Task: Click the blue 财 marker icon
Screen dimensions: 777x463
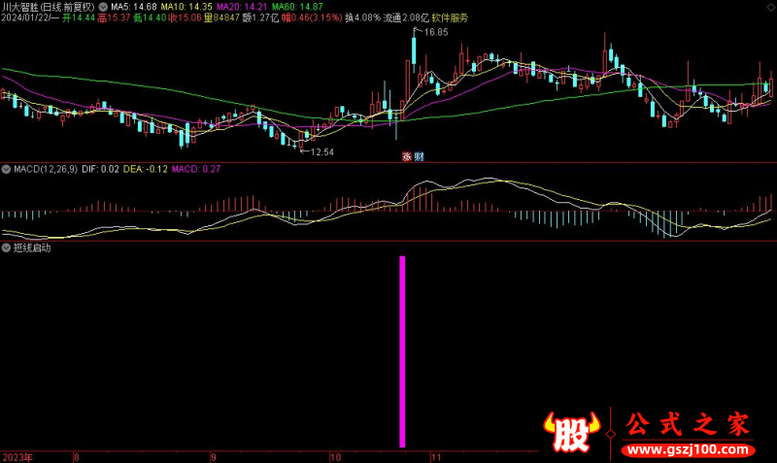Action: 420,156
